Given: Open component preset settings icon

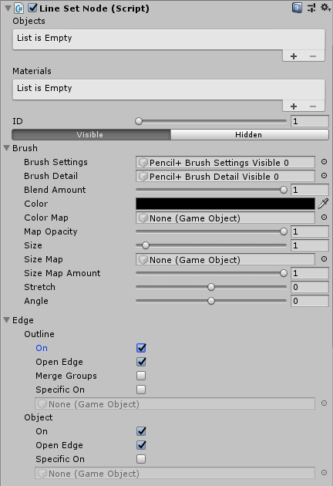Looking at the screenshot, I should [311, 8].
